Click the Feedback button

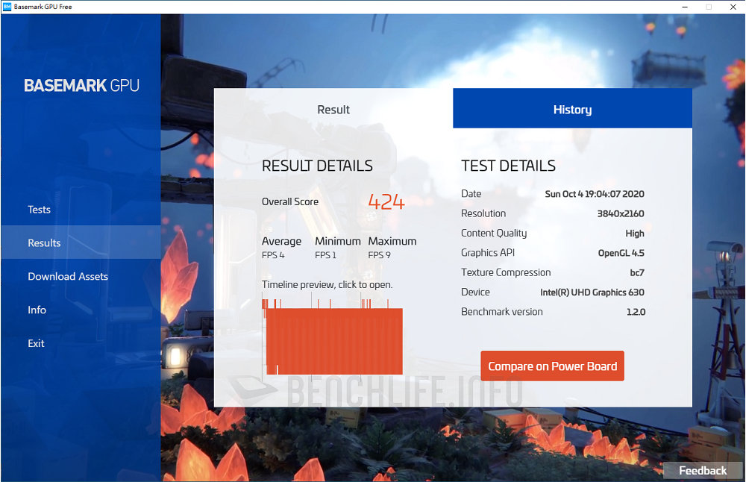click(x=702, y=470)
